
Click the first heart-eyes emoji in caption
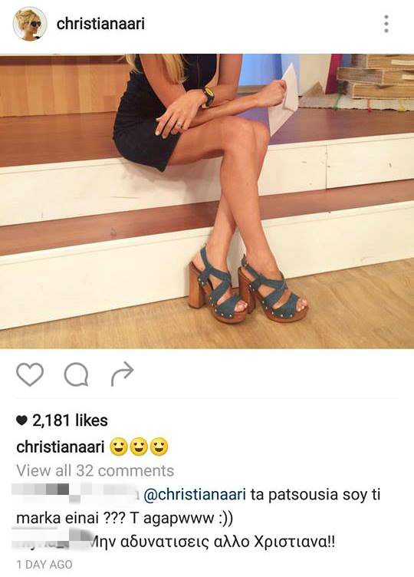click(x=118, y=447)
